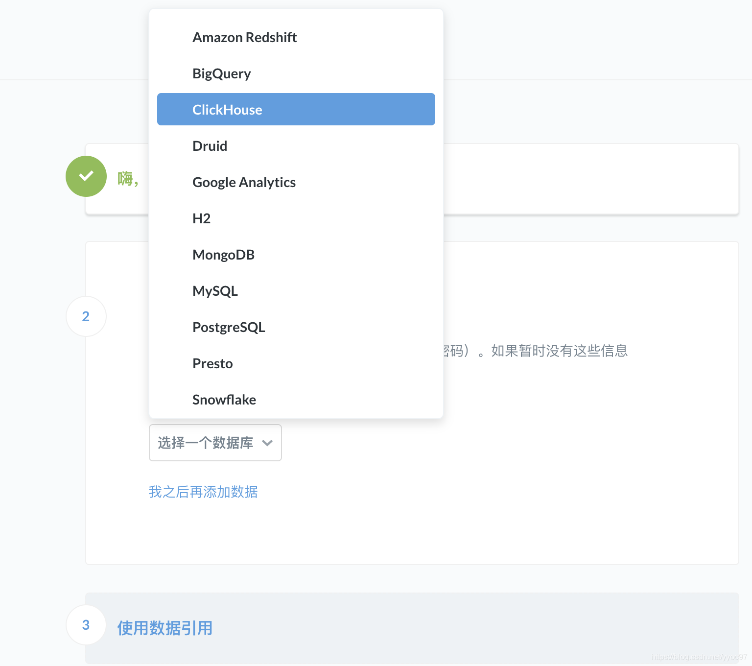Pick Druid as the database type
Viewport: 752px width, 666px height.
click(x=296, y=146)
